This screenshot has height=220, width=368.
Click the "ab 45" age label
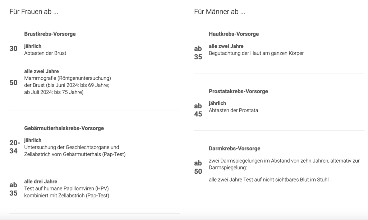pos(198,110)
